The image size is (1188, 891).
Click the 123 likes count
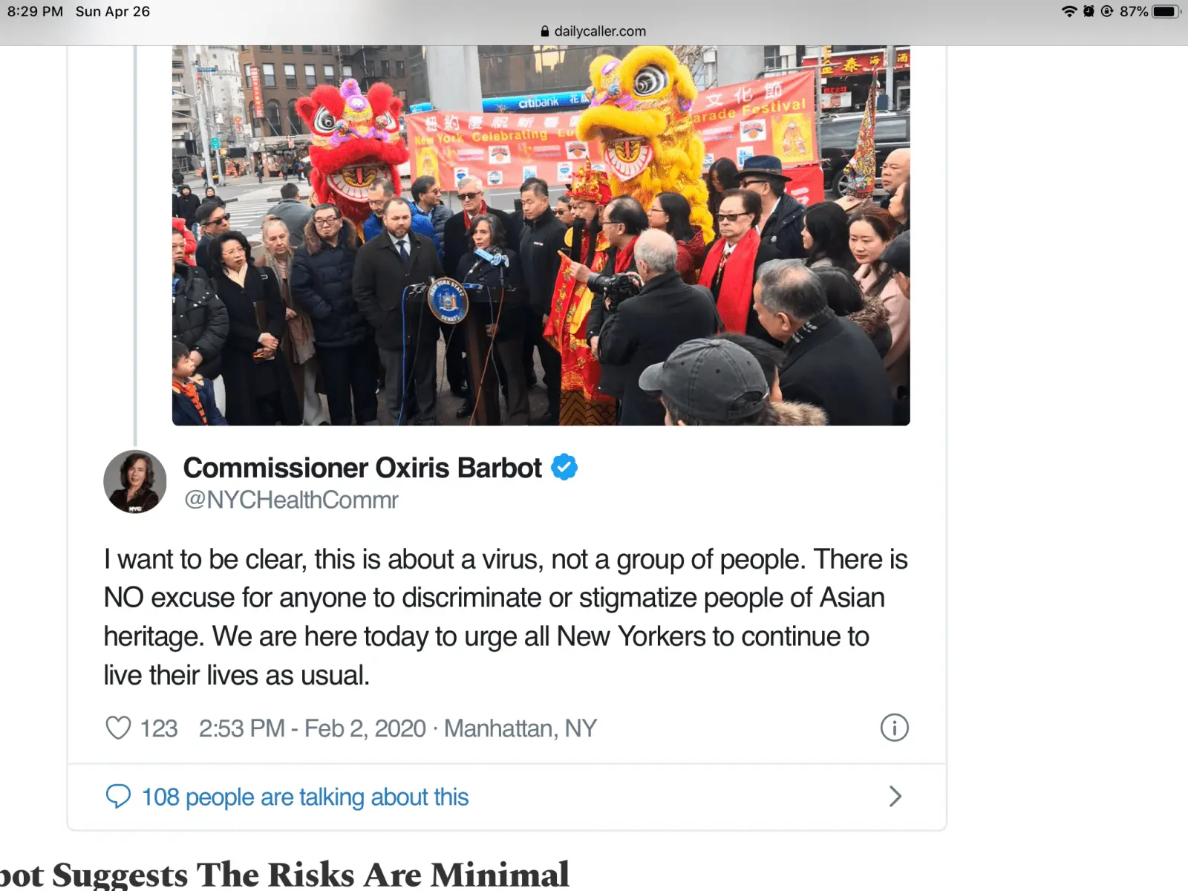(159, 728)
